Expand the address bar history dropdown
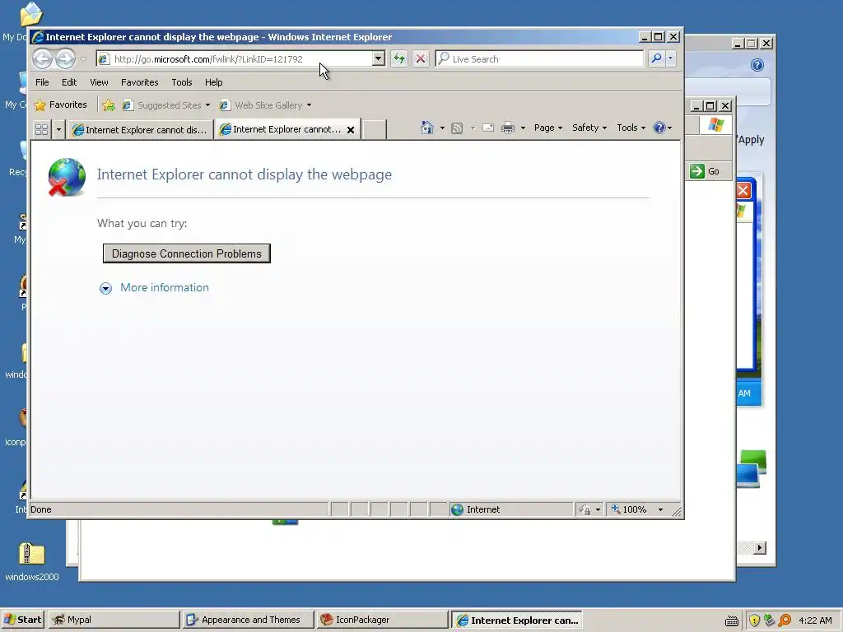The width and height of the screenshot is (843, 632). point(379,58)
